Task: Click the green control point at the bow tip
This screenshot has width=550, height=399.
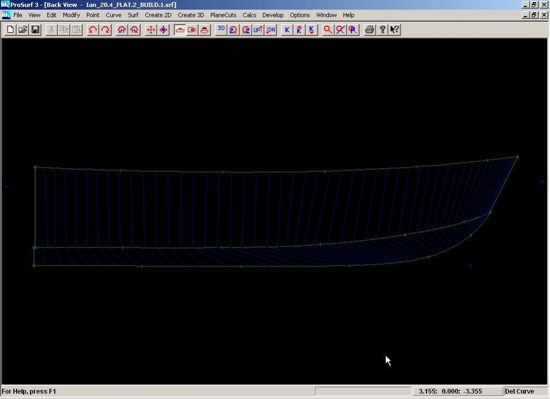Action: click(517, 157)
